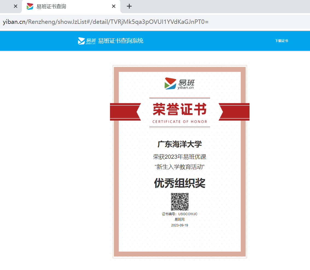Click the Yiban logo in blue header
310x270 pixels.
pos(87,41)
